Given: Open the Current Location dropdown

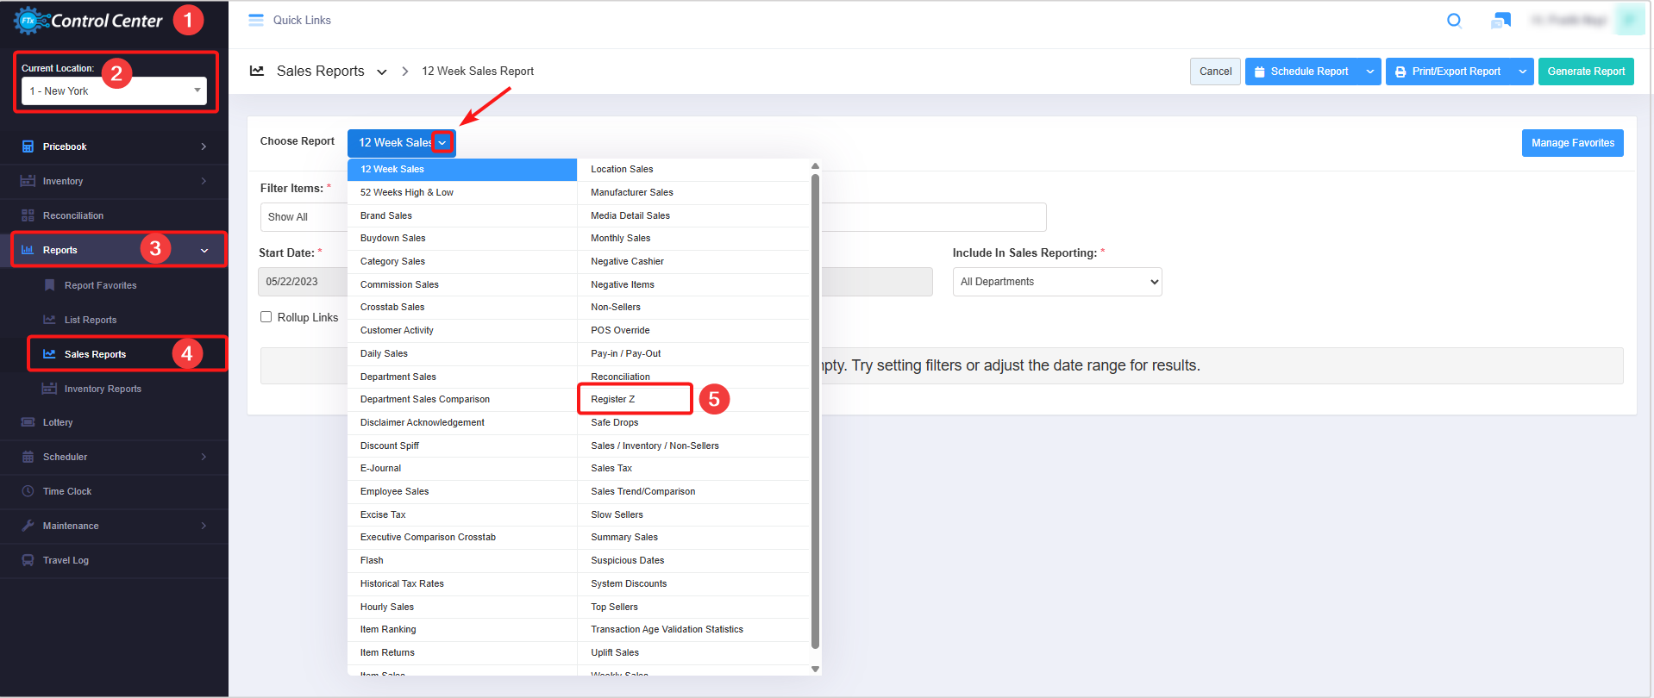Looking at the screenshot, I should (x=114, y=90).
